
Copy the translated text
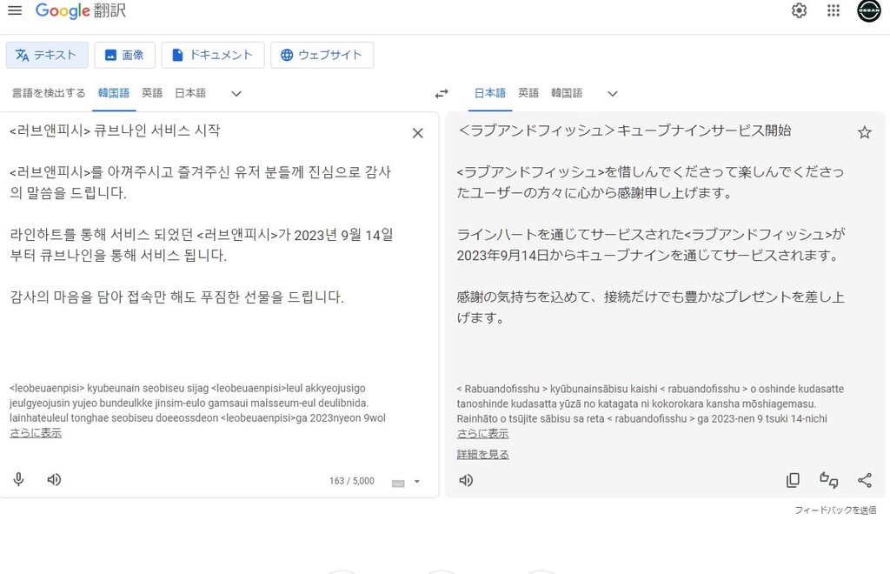pos(793,480)
